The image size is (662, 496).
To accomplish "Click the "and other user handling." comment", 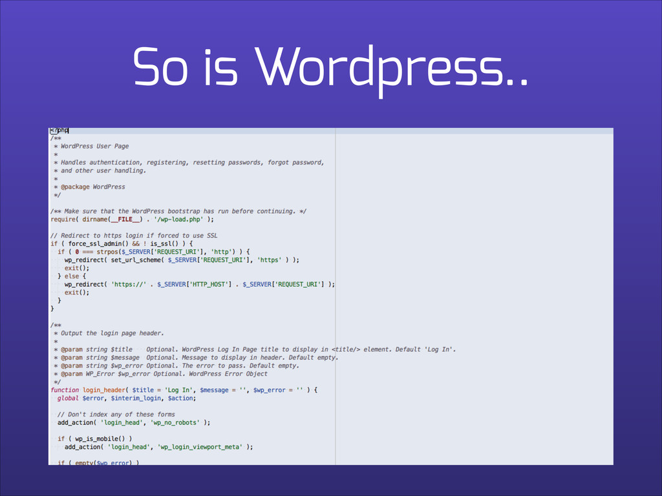I will click(100, 170).
